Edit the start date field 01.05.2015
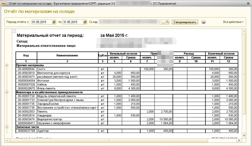The width and height of the screenshot is (252, 146). 42,22
